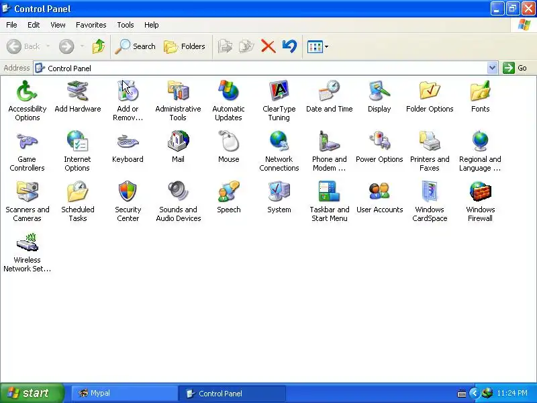This screenshot has width=537, height=403.
Task: Select the Speech icon
Action: (x=228, y=192)
